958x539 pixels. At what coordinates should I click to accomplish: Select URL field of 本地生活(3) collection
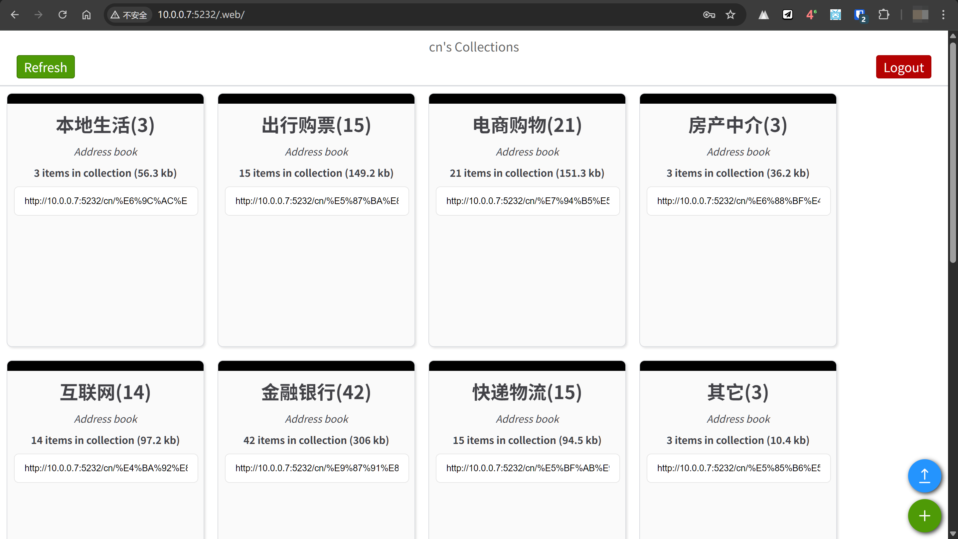tap(106, 201)
